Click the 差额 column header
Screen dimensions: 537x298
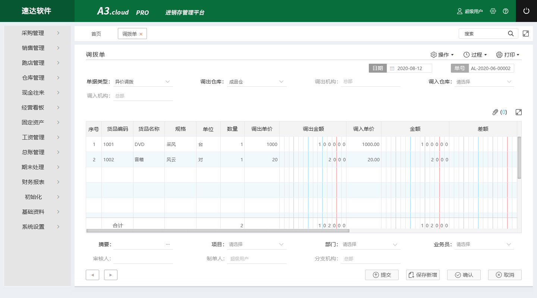(x=483, y=129)
